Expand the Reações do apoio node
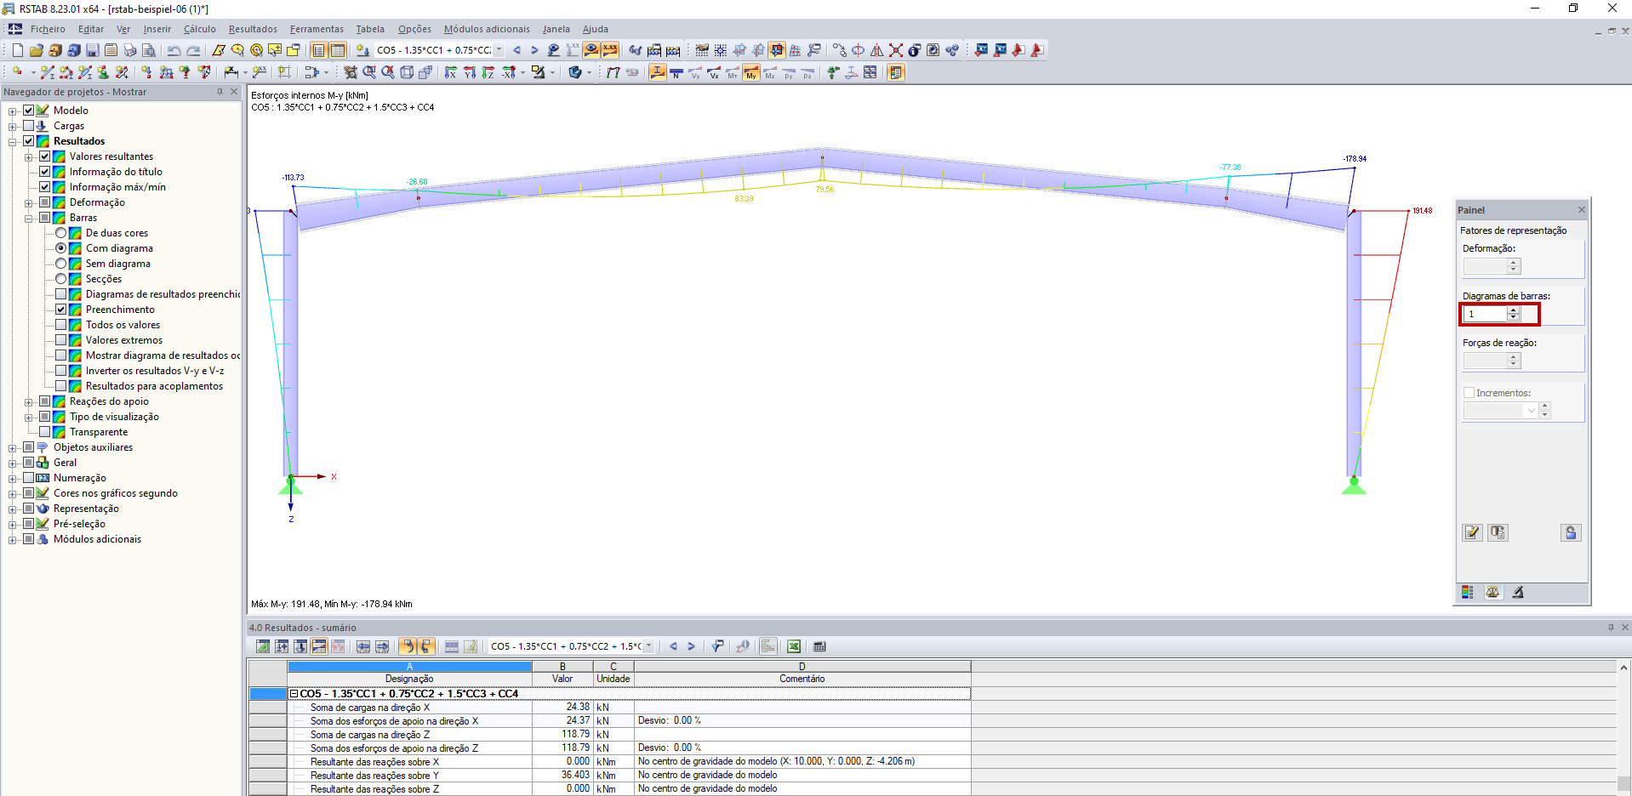Viewport: 1632px width, 796px height. pyautogui.click(x=29, y=401)
